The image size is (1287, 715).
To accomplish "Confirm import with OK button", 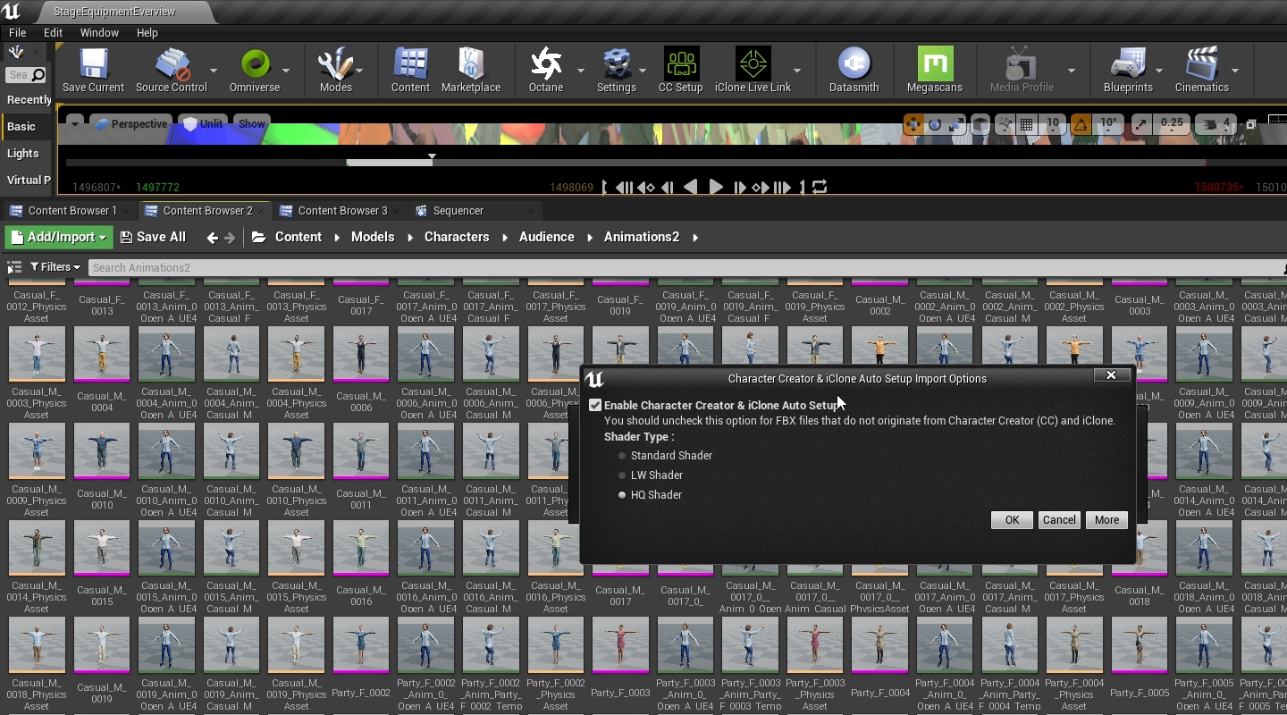I will pos(1012,520).
